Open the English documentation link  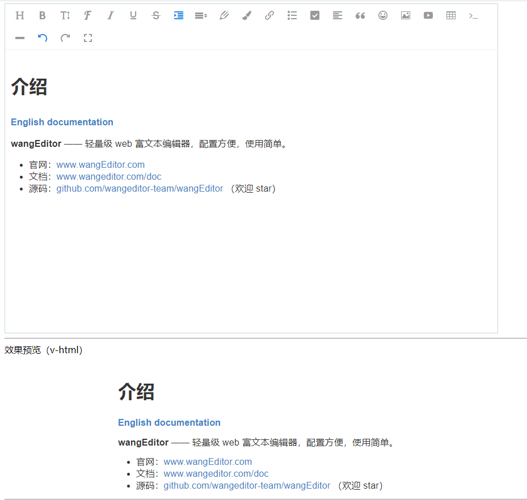coord(62,122)
